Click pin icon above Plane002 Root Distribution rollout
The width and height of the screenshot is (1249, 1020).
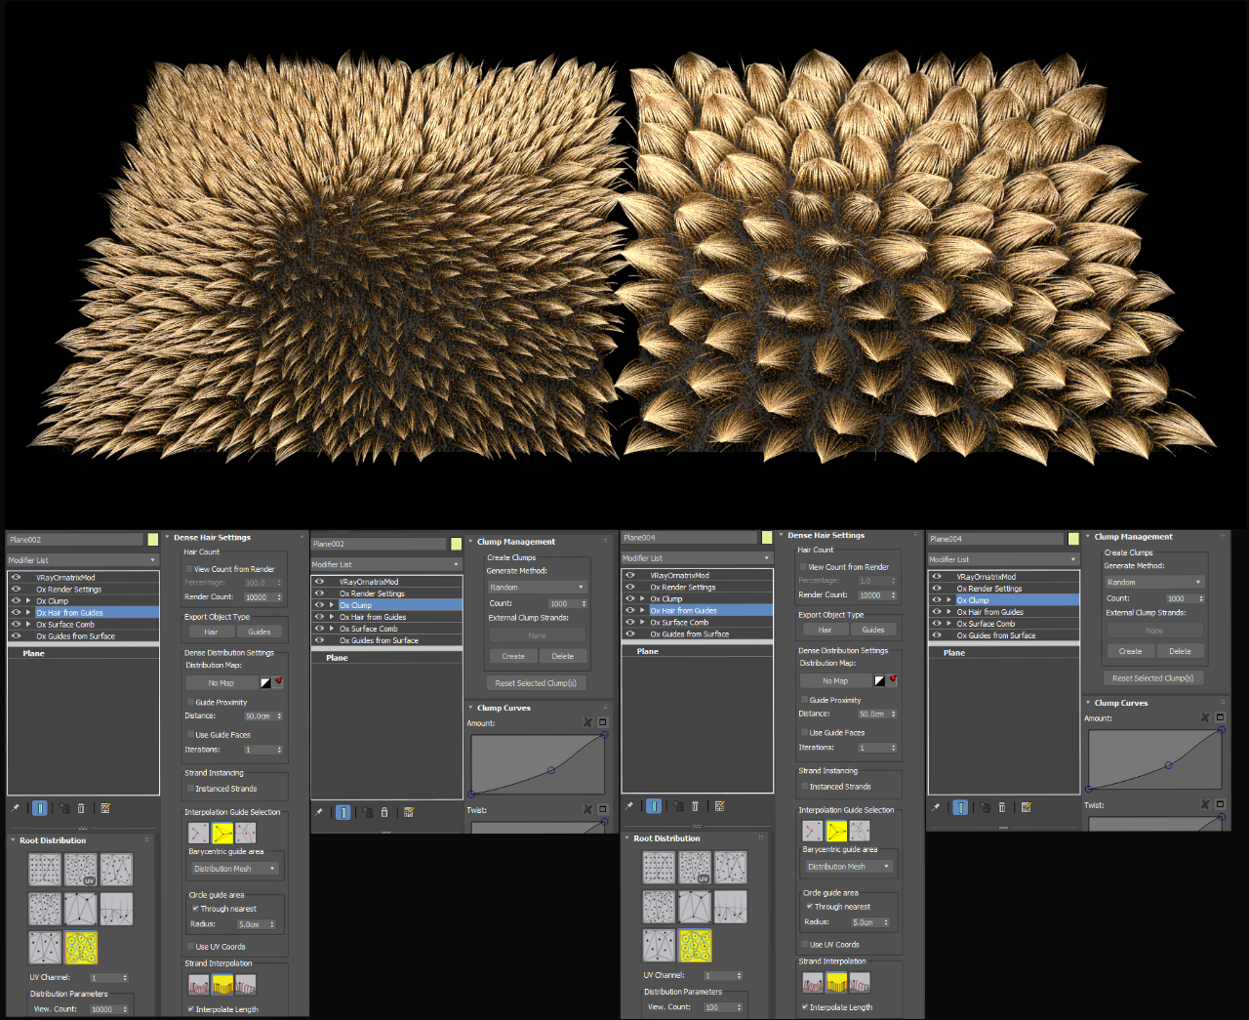click(15, 808)
